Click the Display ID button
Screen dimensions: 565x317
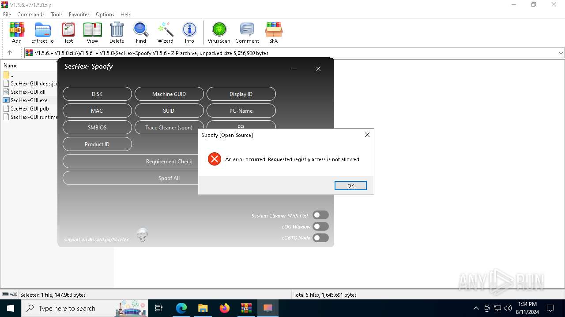[x=241, y=94]
